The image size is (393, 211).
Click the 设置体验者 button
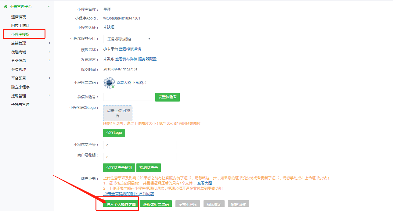168,97
